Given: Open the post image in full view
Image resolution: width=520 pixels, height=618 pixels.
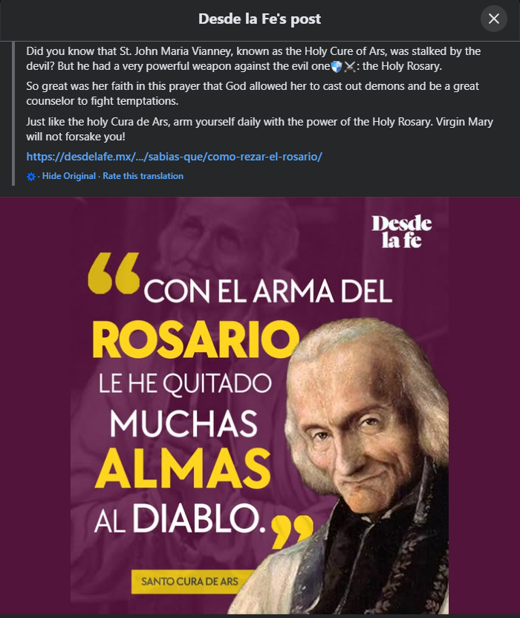Looking at the screenshot, I should tap(259, 405).
